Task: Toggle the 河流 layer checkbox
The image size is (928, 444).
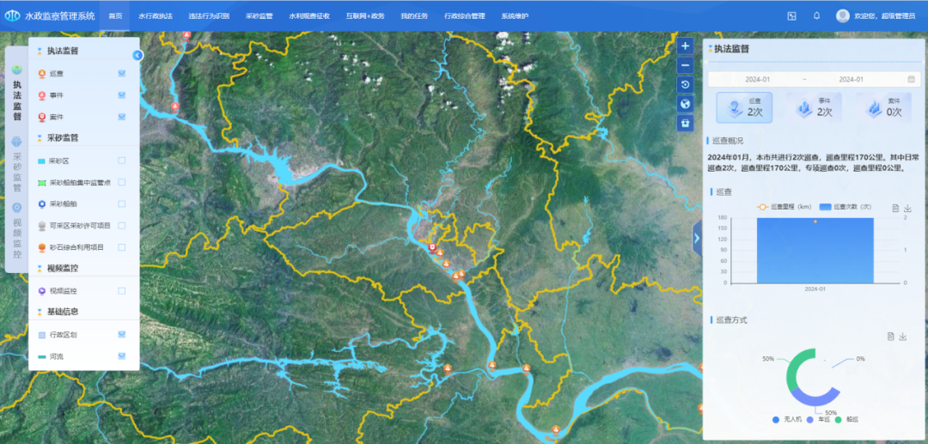Action: coord(122,356)
